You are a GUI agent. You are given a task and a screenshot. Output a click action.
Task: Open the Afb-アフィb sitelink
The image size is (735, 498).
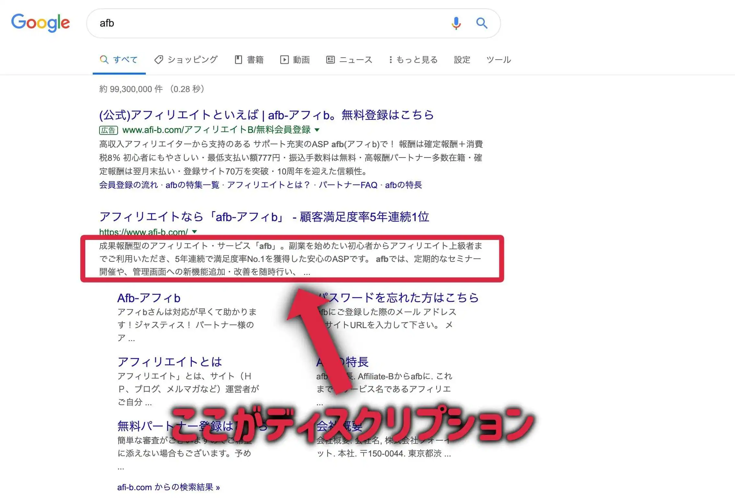pos(149,298)
